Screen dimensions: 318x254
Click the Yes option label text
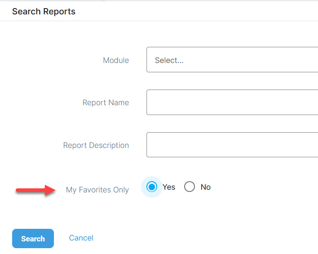click(169, 187)
